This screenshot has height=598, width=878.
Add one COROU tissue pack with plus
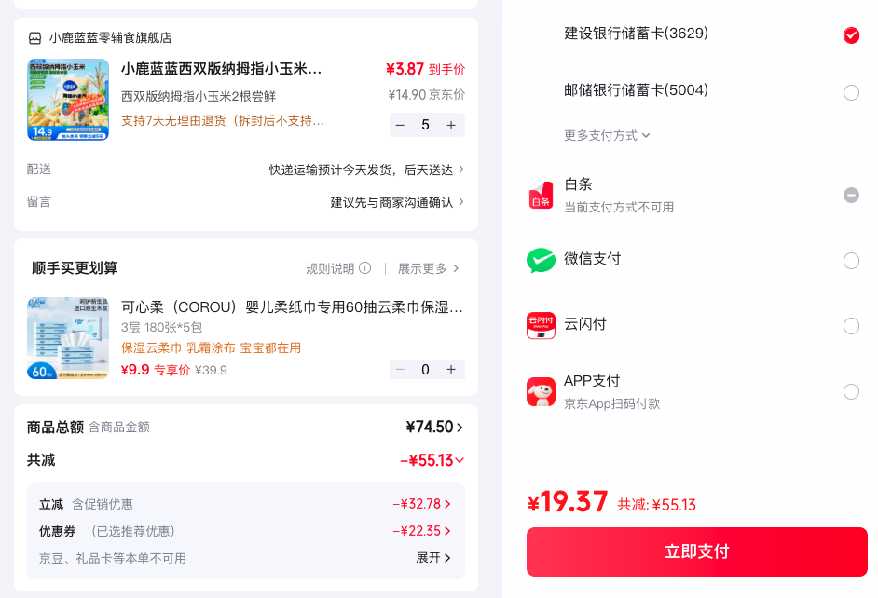(451, 370)
